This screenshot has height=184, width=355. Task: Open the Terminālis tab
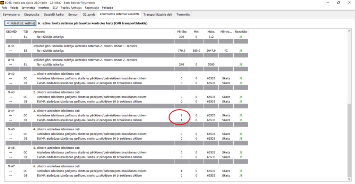tap(183, 15)
